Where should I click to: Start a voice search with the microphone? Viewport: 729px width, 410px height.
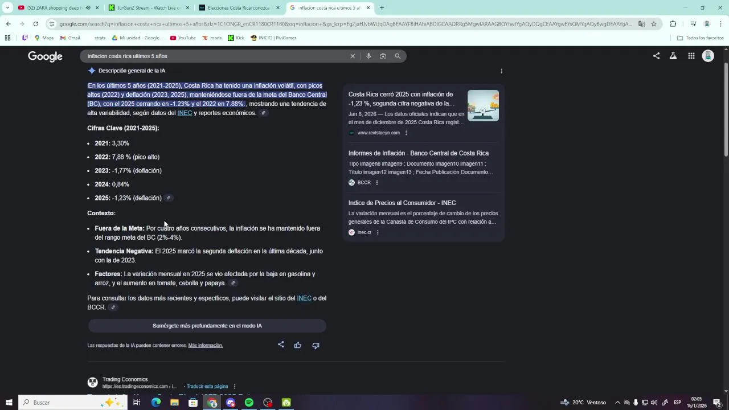point(368,56)
